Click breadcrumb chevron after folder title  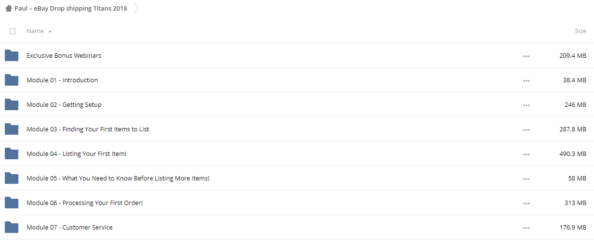click(x=136, y=8)
